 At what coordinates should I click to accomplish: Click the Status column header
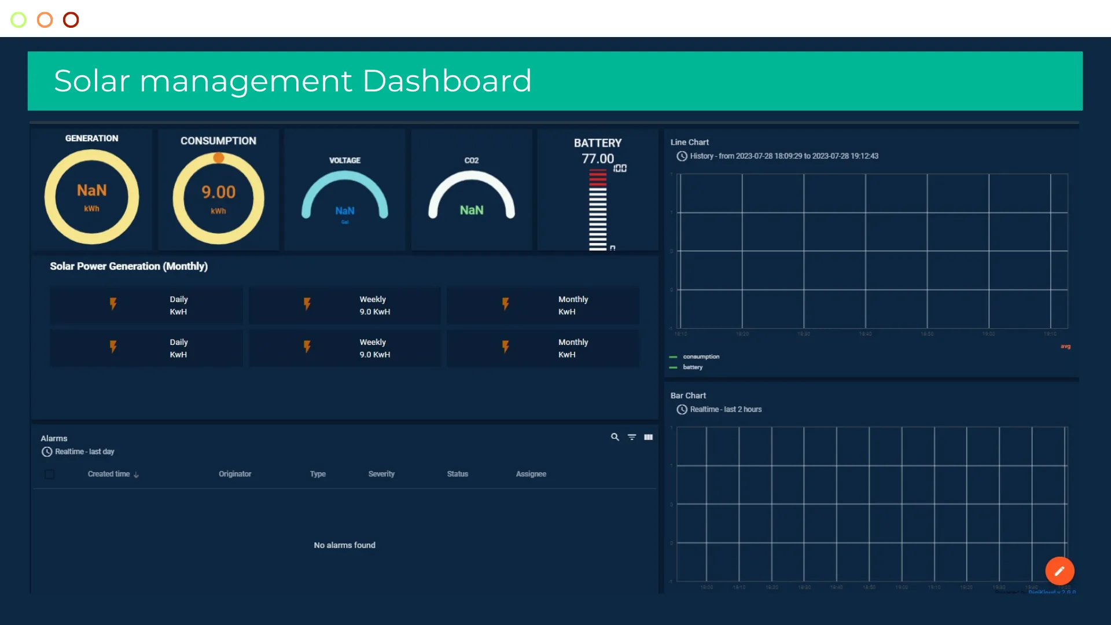(x=457, y=474)
